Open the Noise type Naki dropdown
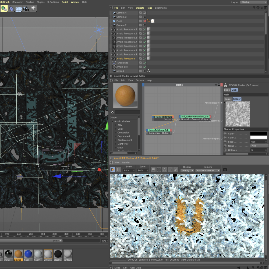This screenshot has width=269, height=269. (x=259, y=146)
